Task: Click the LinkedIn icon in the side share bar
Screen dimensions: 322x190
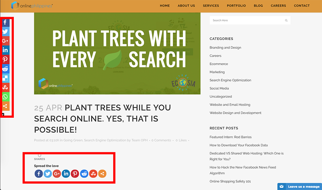Action: click(5, 50)
